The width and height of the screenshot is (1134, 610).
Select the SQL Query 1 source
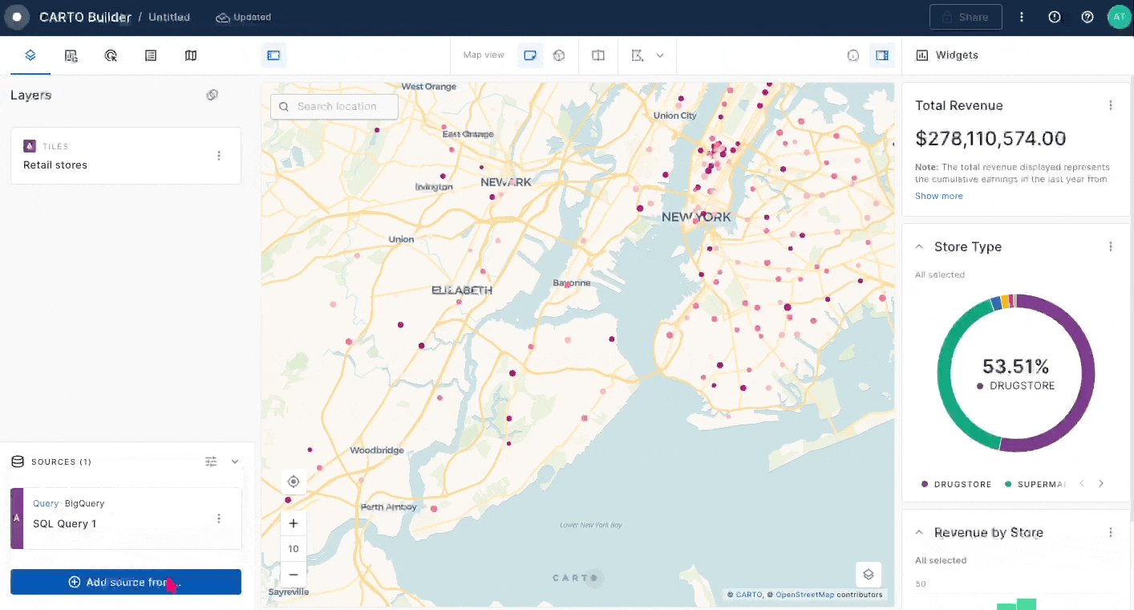click(126, 518)
